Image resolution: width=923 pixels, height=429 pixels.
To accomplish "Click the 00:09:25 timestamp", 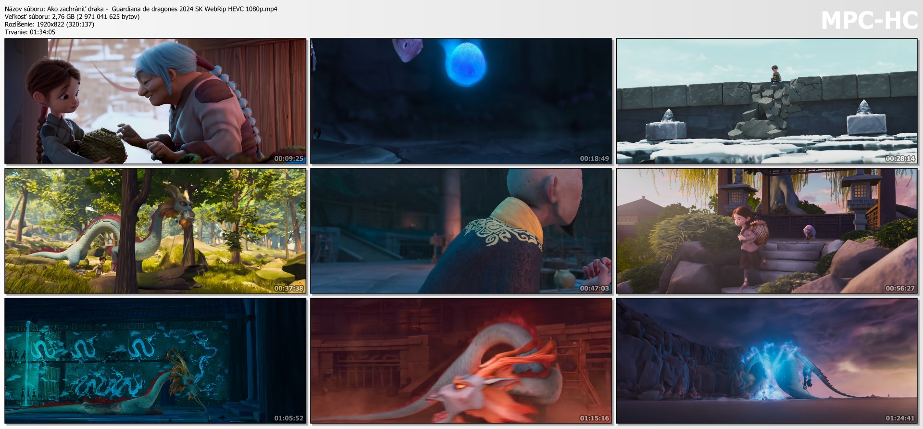I will 288,158.
